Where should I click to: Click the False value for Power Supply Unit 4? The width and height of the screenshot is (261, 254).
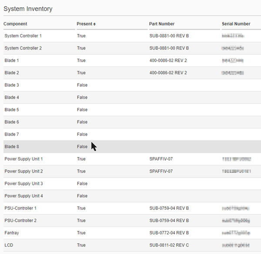tap(82, 196)
